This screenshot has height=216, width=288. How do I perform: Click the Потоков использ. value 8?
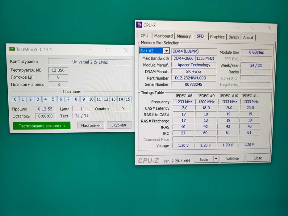[58, 85]
